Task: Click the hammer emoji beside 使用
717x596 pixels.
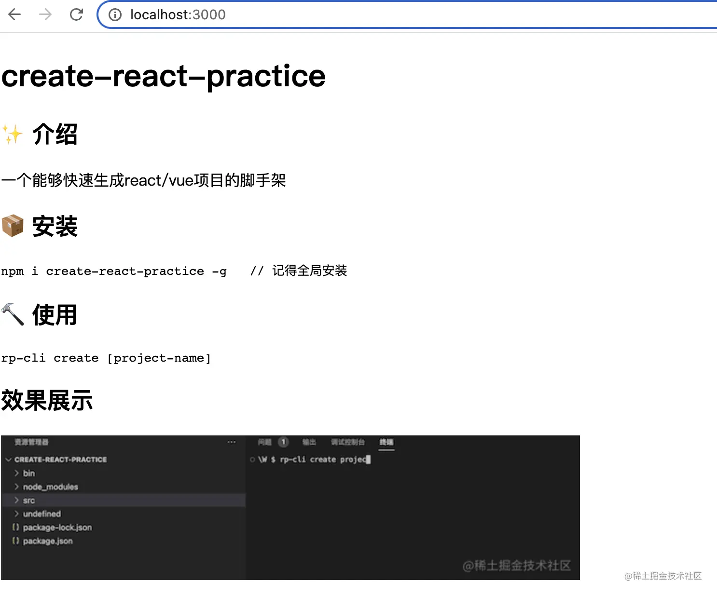Action: tap(13, 314)
